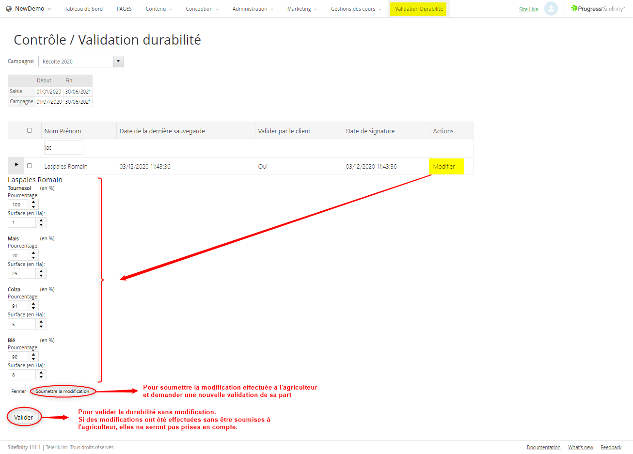This screenshot has height=454, width=633.
Task: Increase Maïs Pourcentage with up arrow
Action: click(33, 253)
